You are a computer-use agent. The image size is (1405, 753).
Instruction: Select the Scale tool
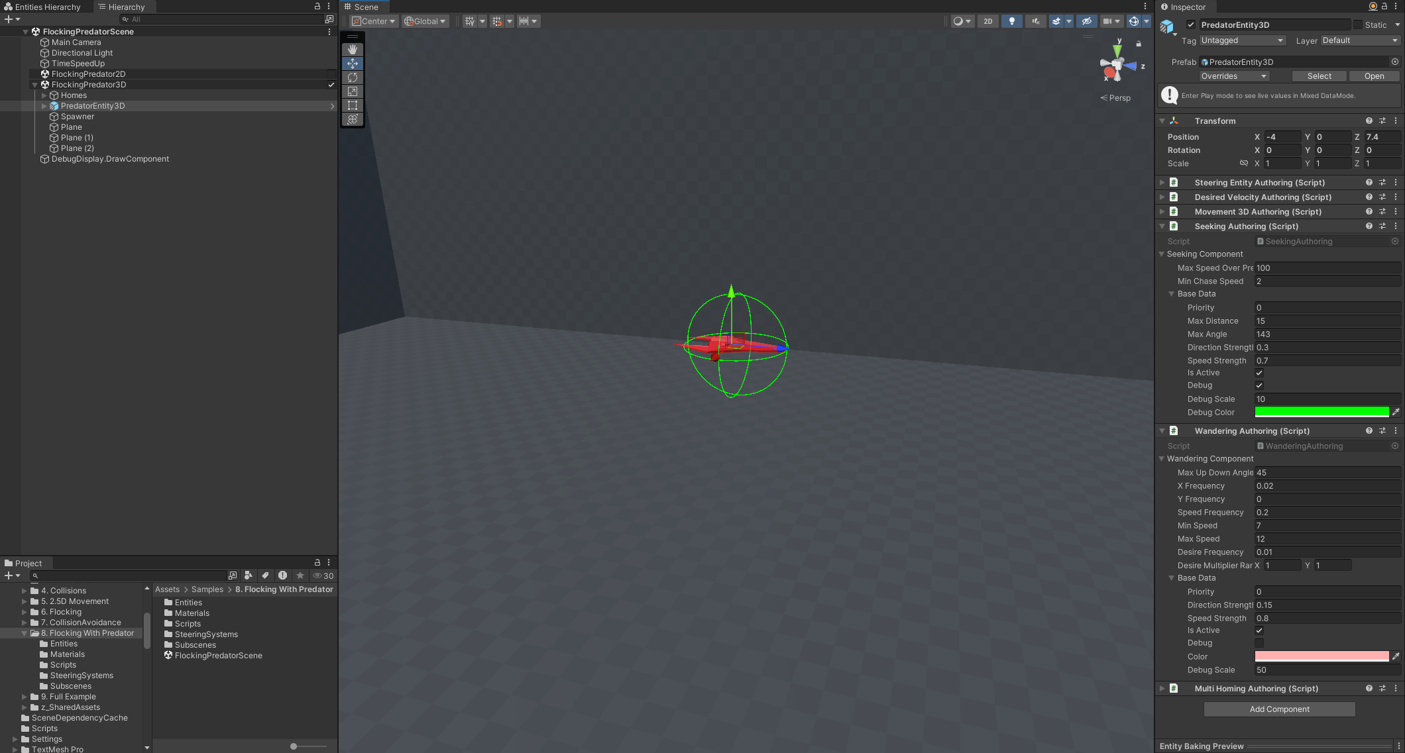[353, 91]
